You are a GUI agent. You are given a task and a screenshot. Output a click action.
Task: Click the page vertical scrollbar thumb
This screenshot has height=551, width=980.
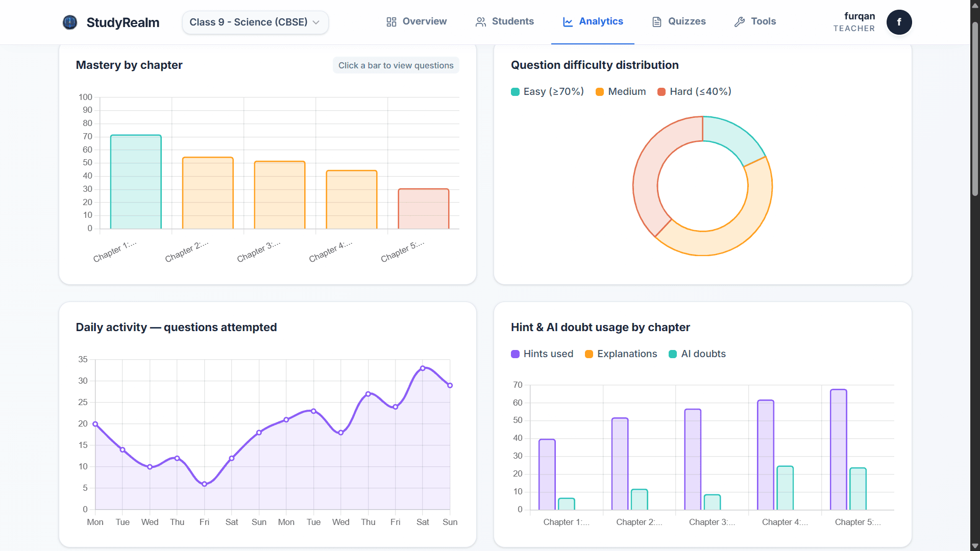[975, 109]
